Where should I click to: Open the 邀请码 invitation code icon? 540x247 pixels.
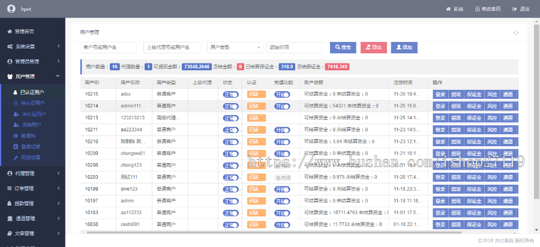[x=16, y=136]
